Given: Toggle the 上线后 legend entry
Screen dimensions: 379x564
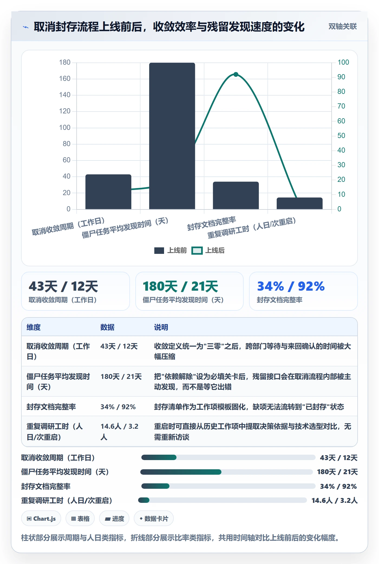Looking at the screenshot, I should (208, 251).
